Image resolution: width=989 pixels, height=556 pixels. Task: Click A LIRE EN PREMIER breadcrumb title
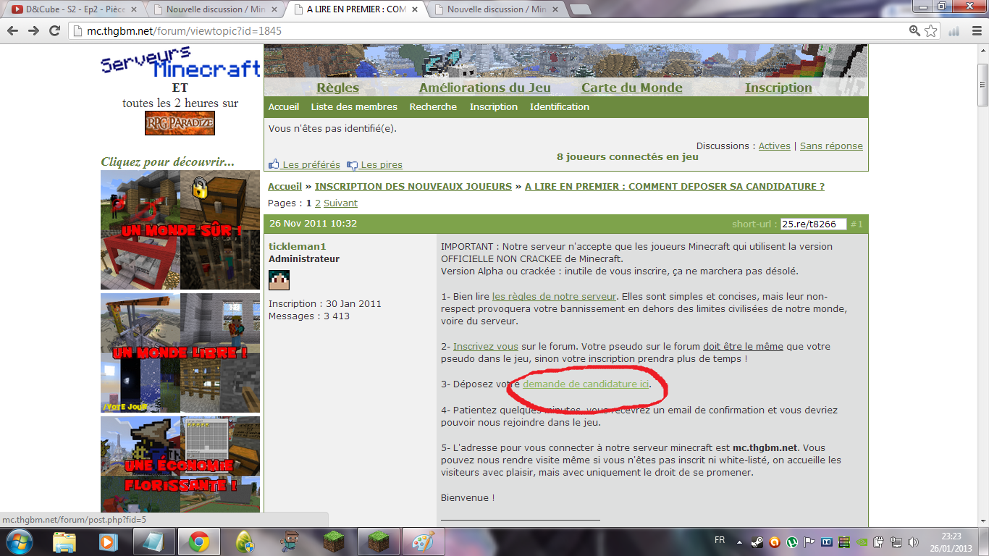(675, 186)
